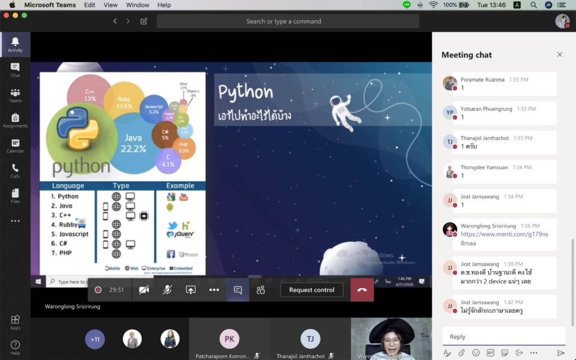This screenshot has height=360, width=576.
Task: Click the Request control button
Action: point(312,290)
